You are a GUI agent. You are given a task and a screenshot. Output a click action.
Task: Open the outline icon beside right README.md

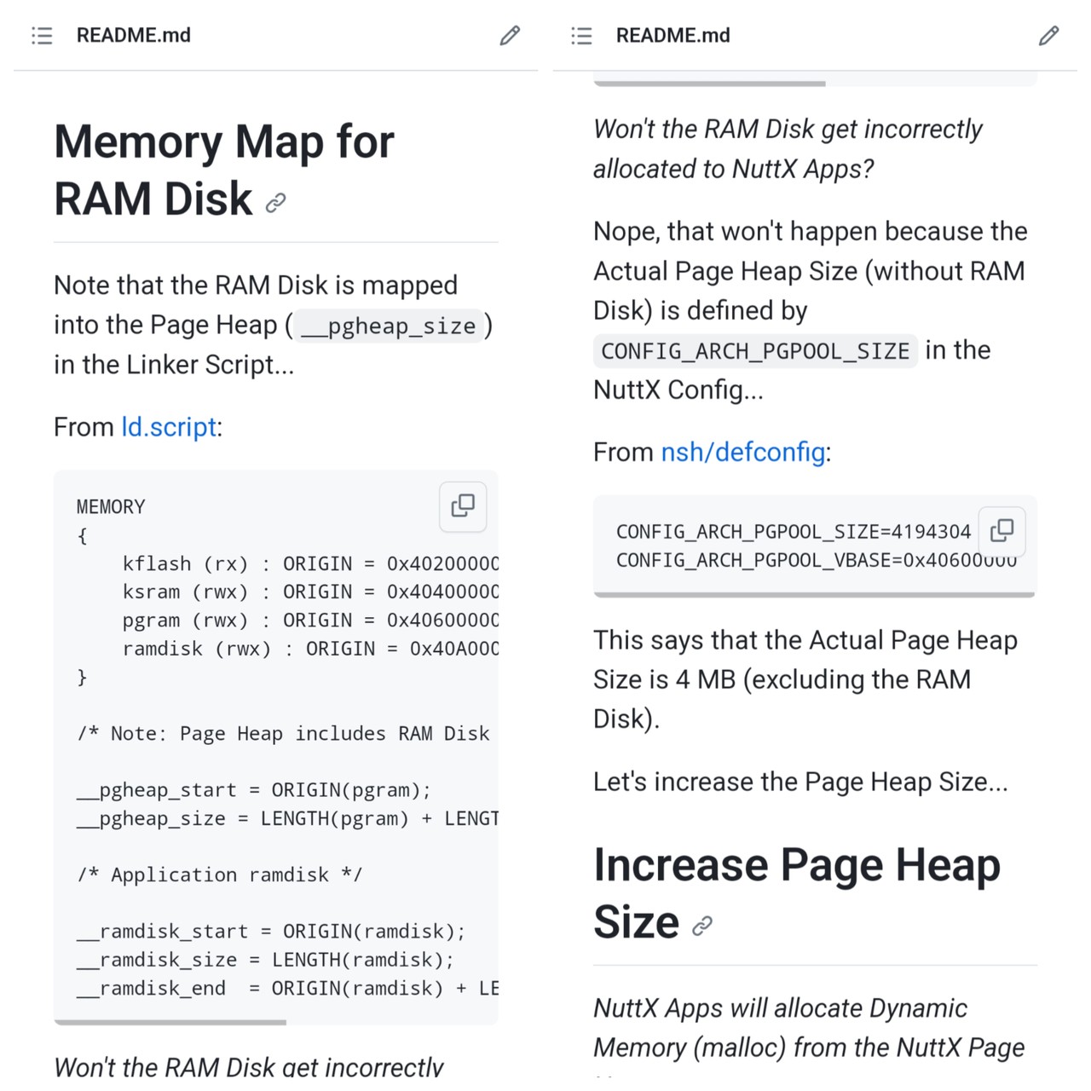click(x=581, y=36)
